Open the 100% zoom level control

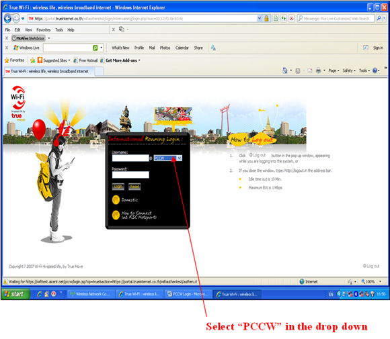(x=371, y=282)
